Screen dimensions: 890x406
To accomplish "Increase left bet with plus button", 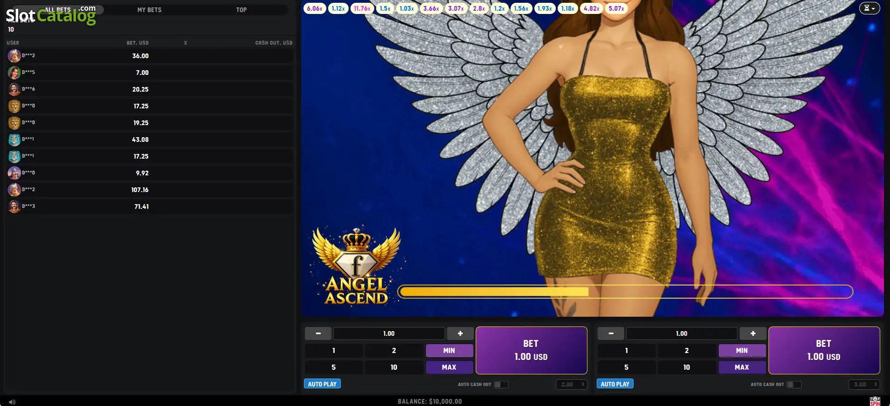I will click(460, 333).
